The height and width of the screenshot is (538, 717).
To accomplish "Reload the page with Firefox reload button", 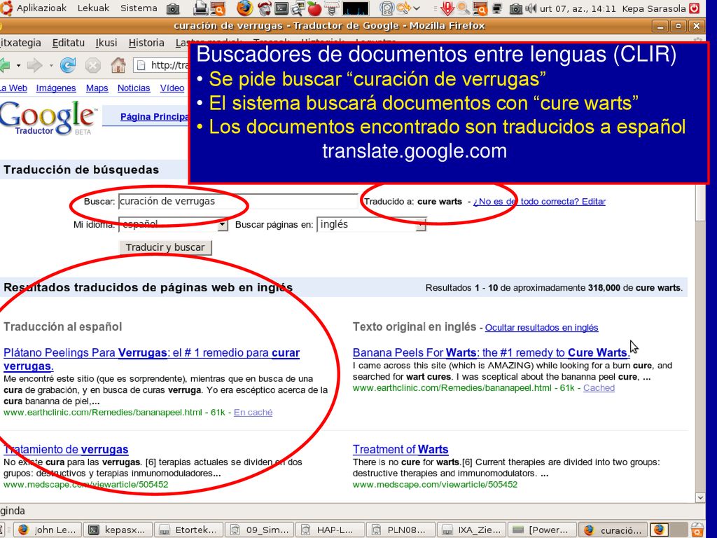I will tap(68, 65).
